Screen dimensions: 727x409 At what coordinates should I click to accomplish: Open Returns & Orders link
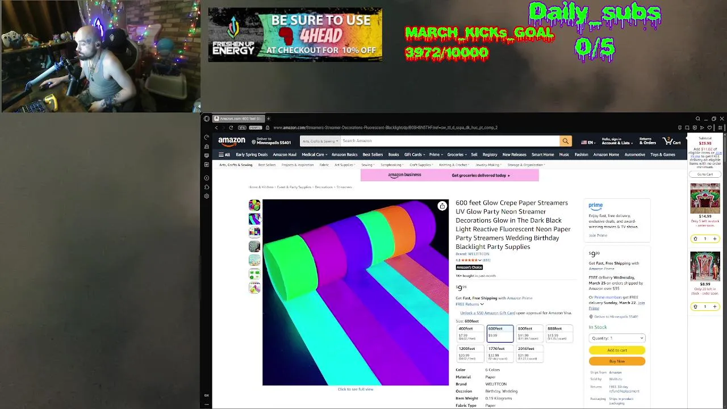pos(647,141)
